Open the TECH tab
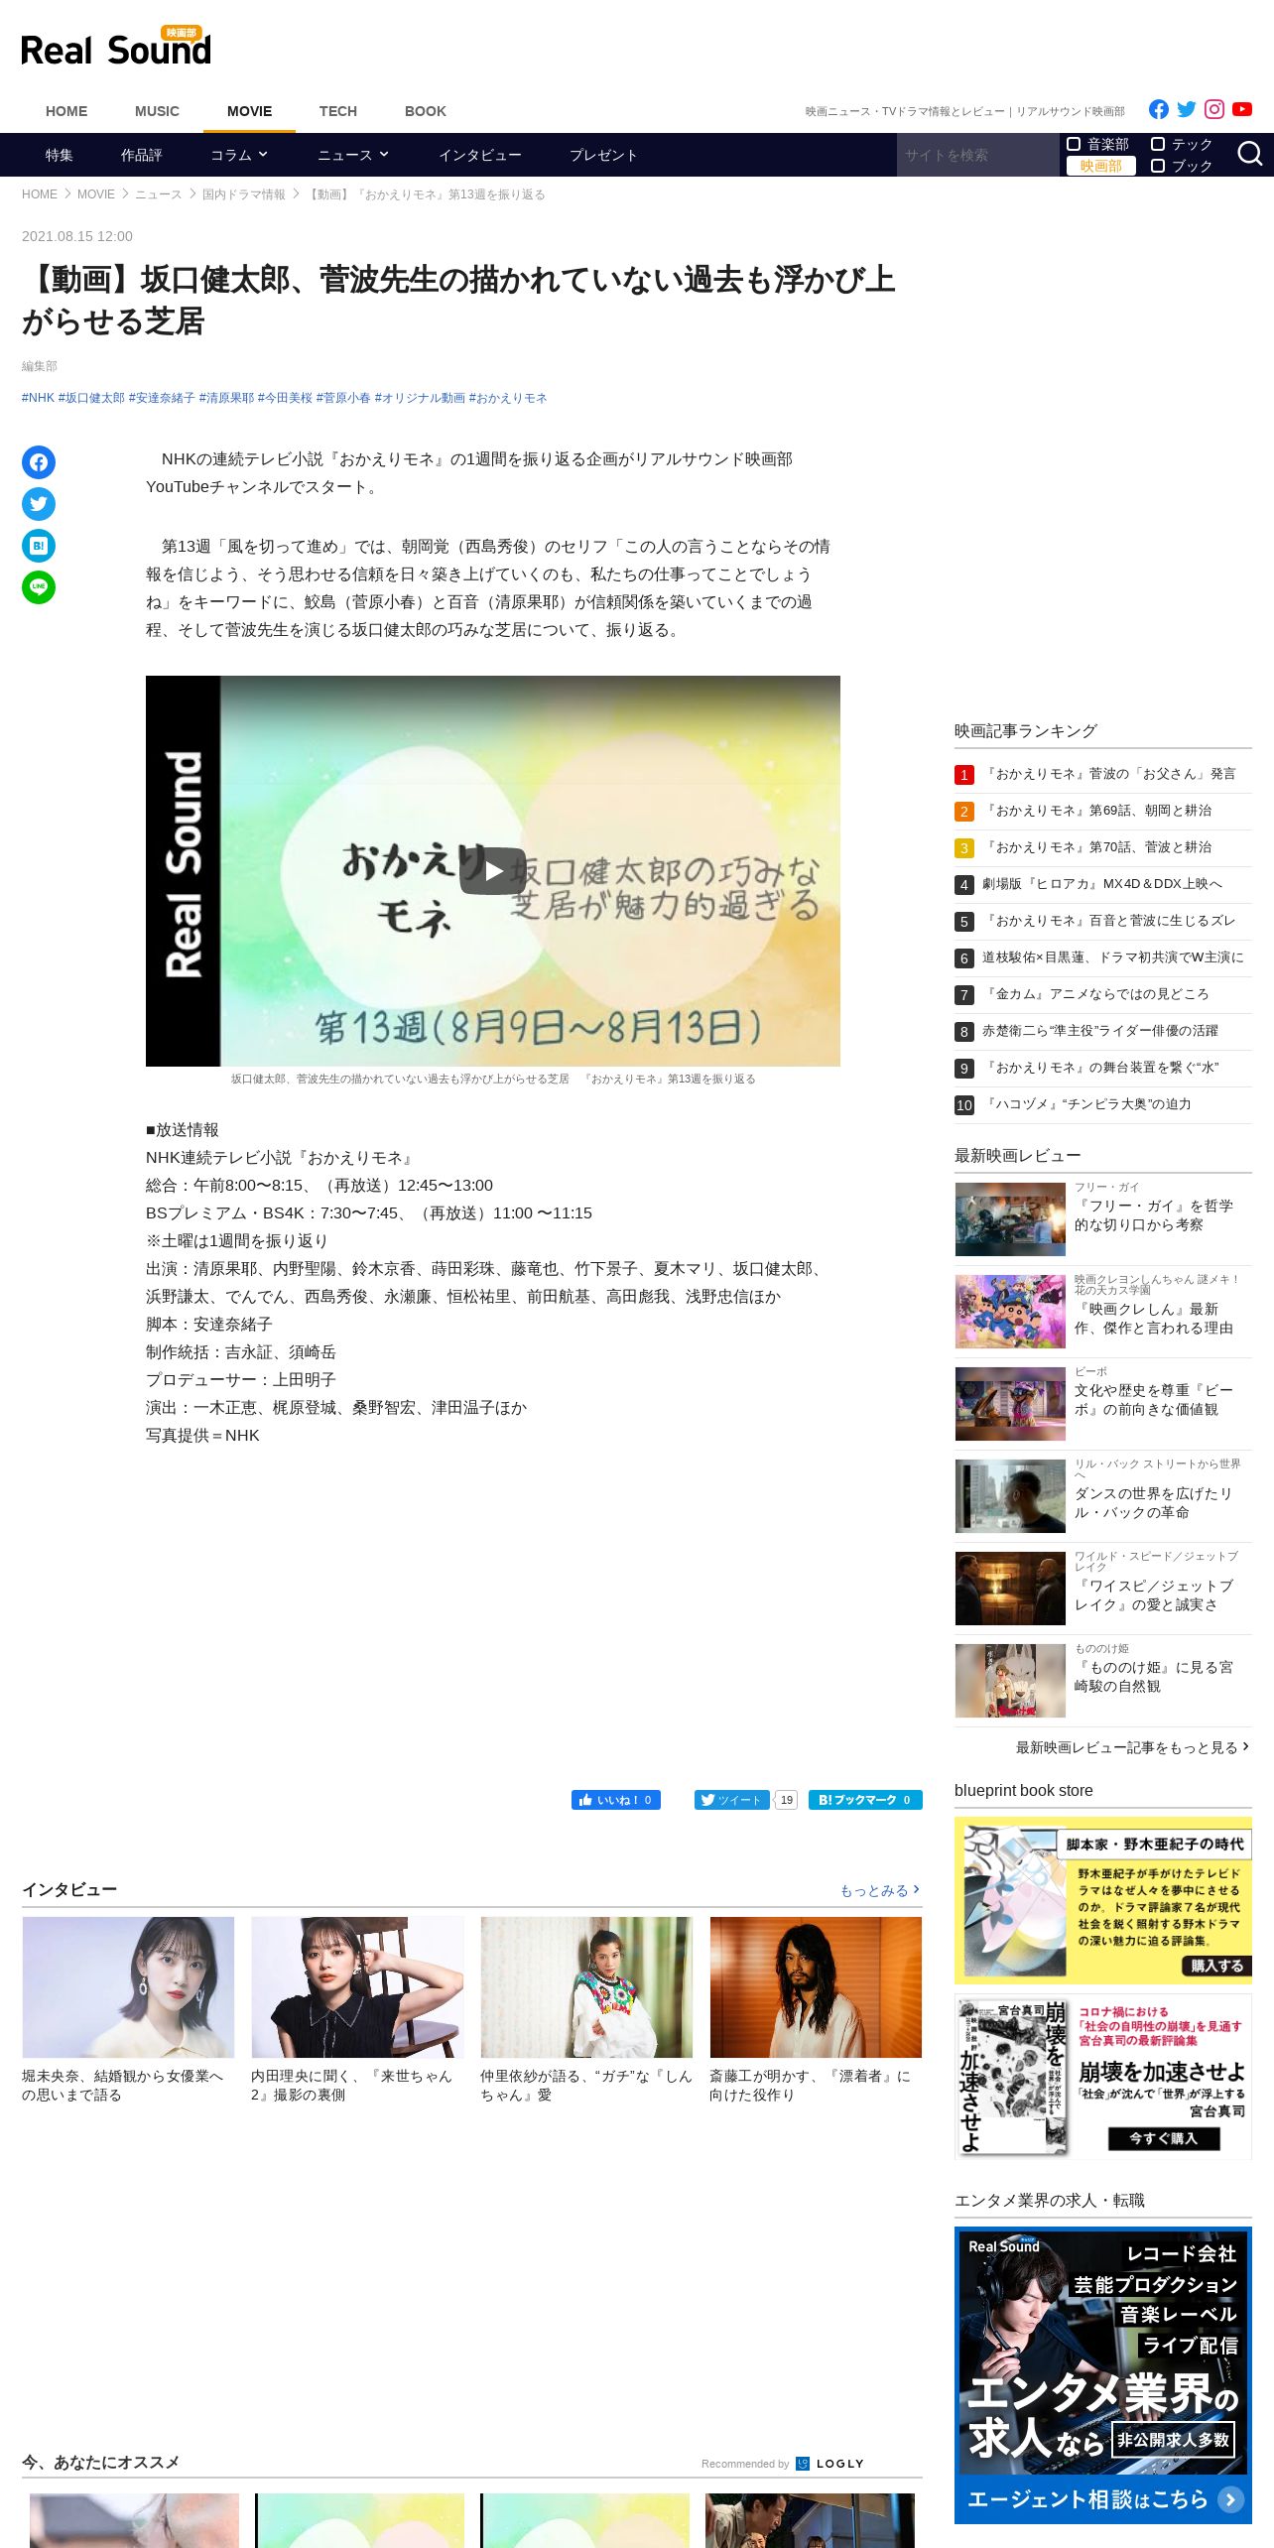The height and width of the screenshot is (2548, 1274). click(x=338, y=111)
